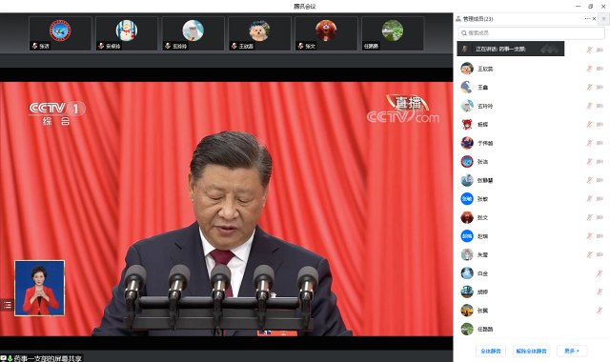610x362 pixels.
Task: Click camera icon in 张文 list row
Action: tap(600, 217)
